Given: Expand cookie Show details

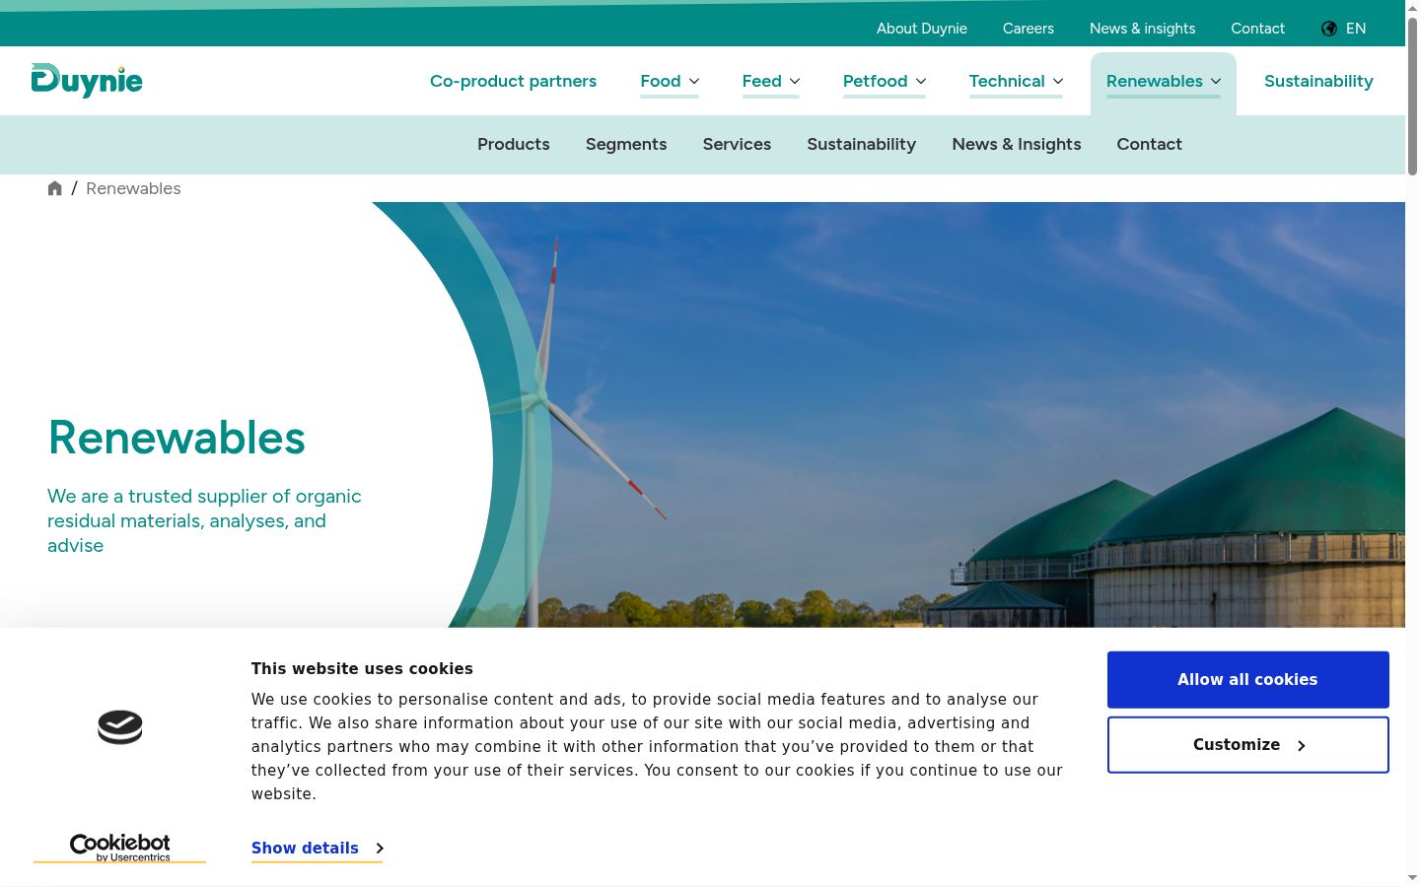Looking at the screenshot, I should [317, 848].
